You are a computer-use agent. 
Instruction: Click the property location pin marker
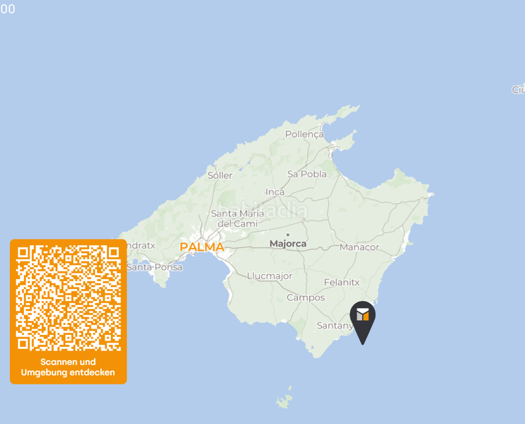point(362,322)
